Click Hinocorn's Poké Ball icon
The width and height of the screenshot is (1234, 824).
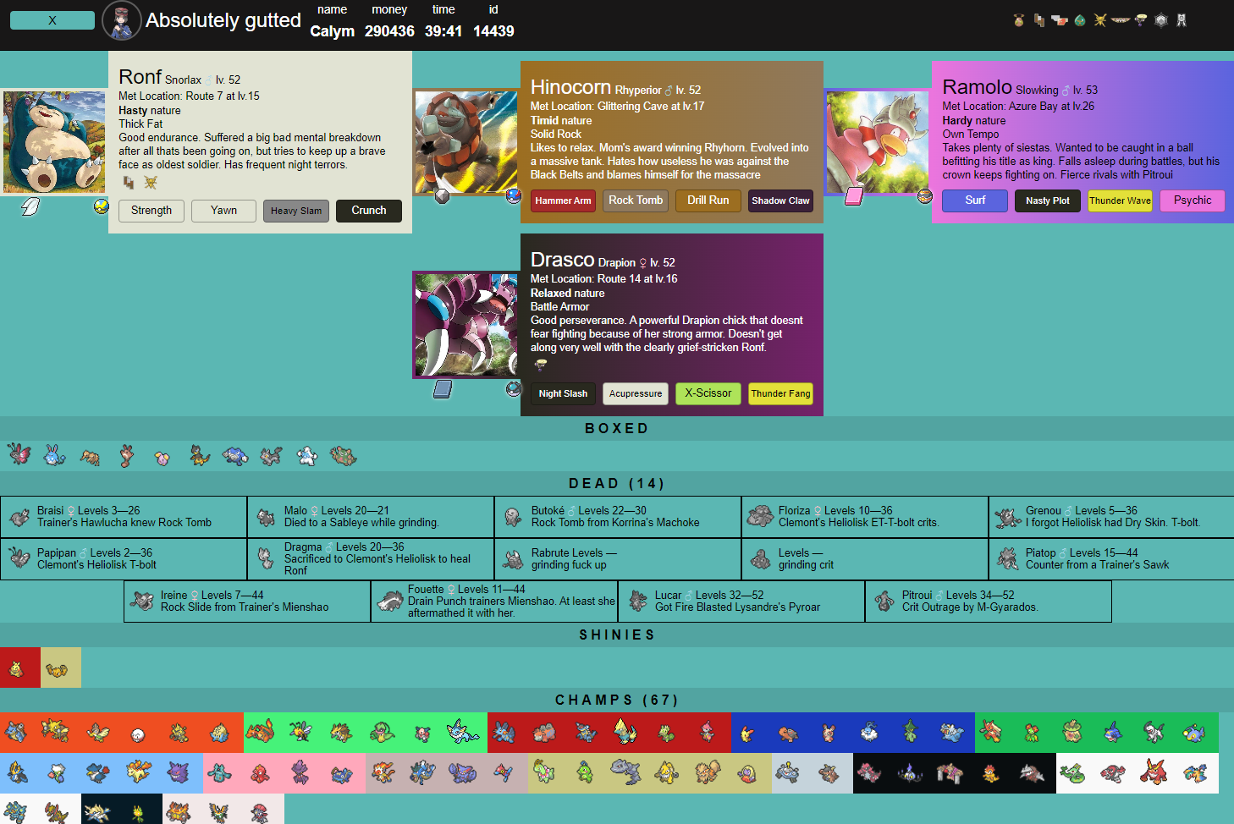tap(513, 195)
